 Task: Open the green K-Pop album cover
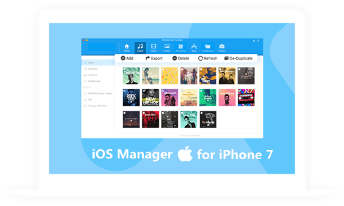[208, 98]
